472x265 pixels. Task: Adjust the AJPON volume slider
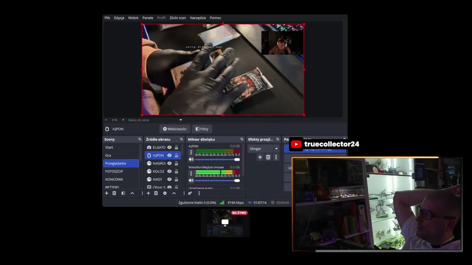coord(217,159)
